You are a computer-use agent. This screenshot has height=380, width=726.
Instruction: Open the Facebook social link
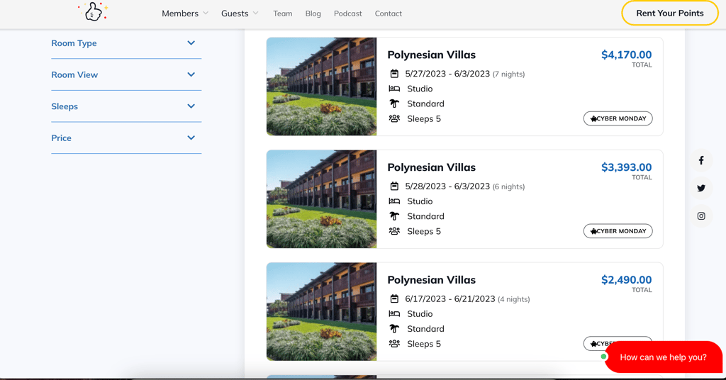tap(701, 160)
